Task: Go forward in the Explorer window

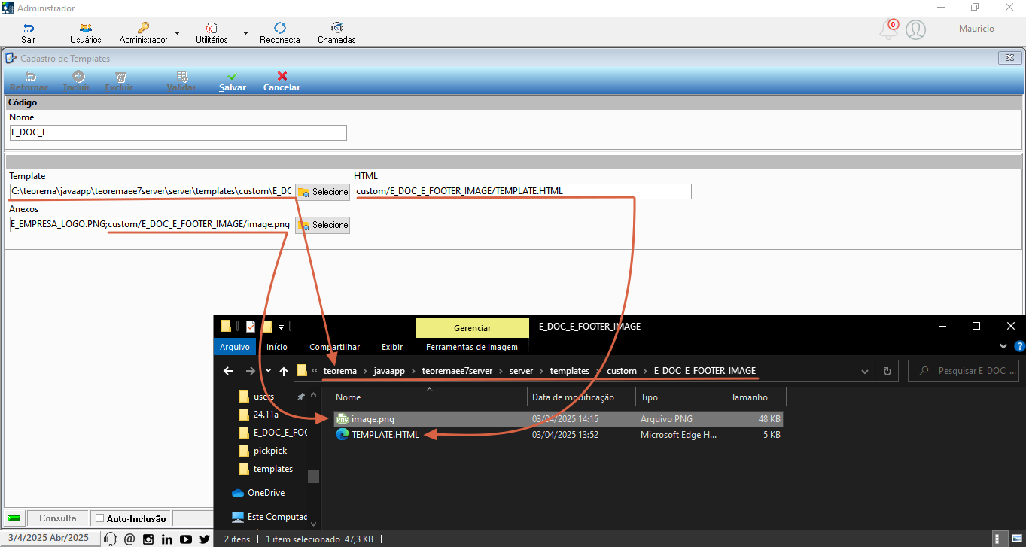Action: tap(251, 371)
